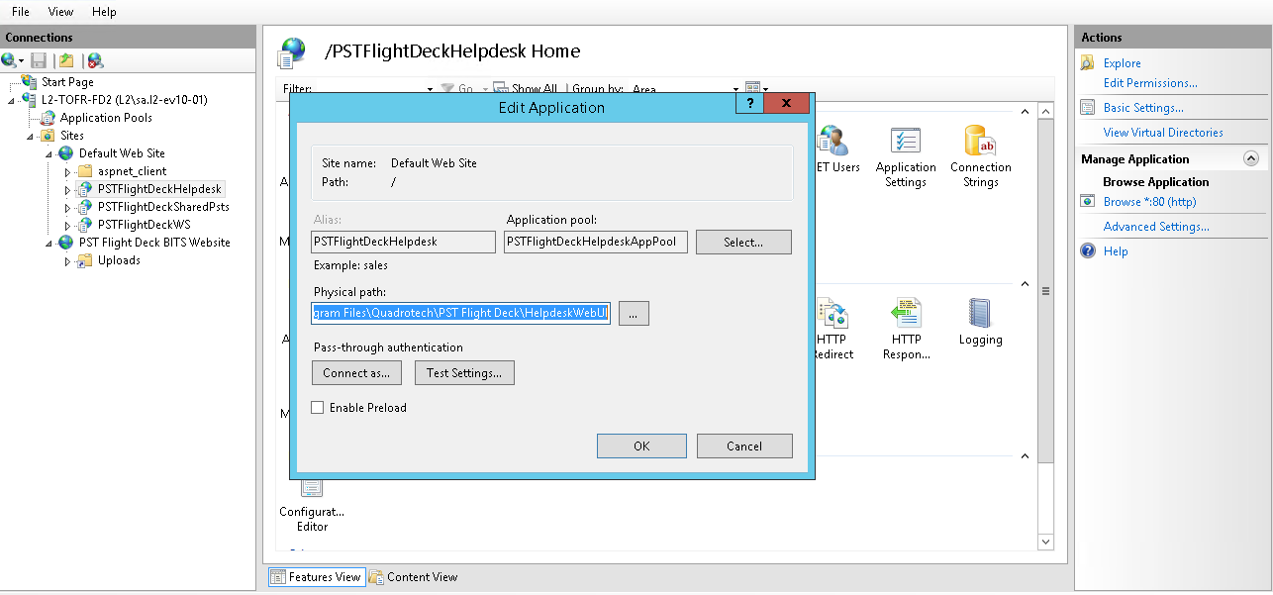
Task: Click the Start Page tree icon
Action: pyautogui.click(x=29, y=82)
